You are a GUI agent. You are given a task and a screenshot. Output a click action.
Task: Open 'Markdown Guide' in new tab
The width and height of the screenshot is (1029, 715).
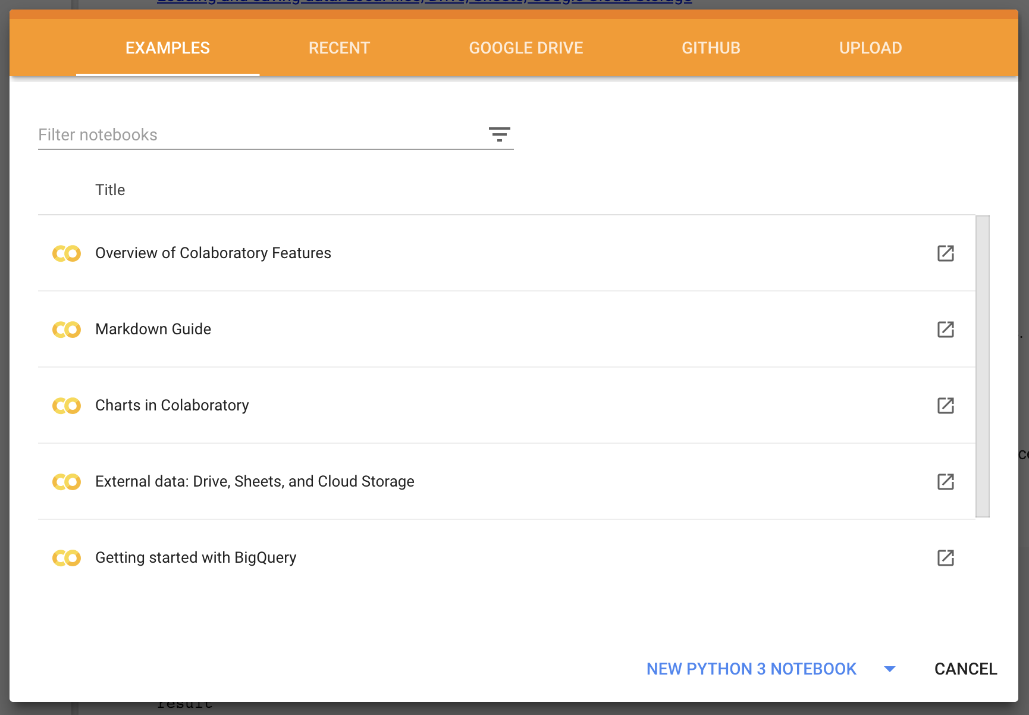[x=946, y=329]
